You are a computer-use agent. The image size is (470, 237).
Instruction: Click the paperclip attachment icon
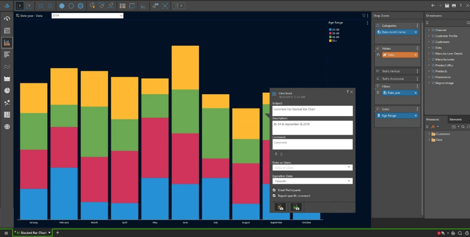tap(281, 154)
